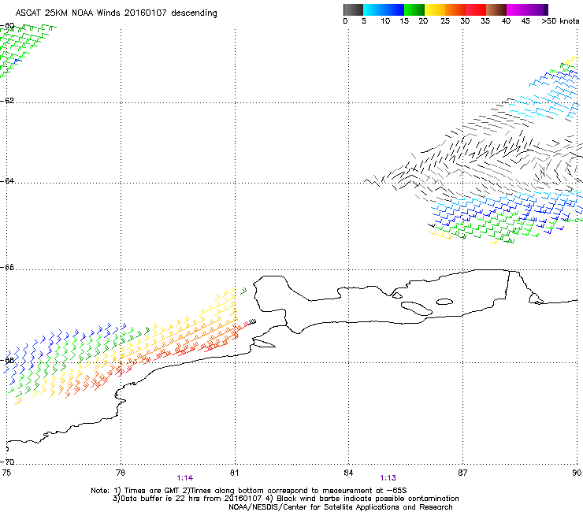The height and width of the screenshot is (512, 583).
Task: Click the title "ASCAT 25KM NOAA Winds 20160107 descending"
Action: point(116,13)
